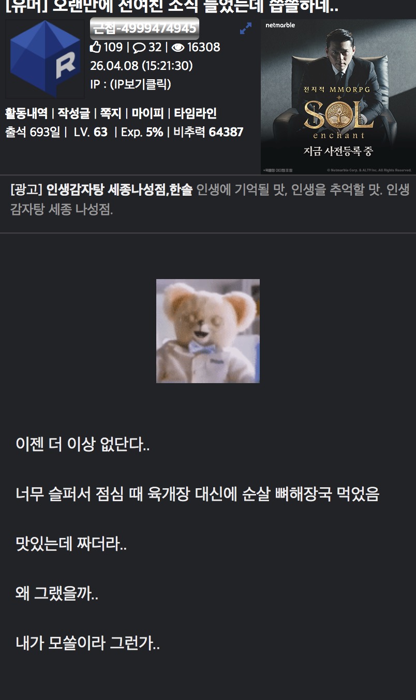Click the 지금 사전등록 중 text on the ad
Viewport: 416px width, 700px height.
click(338, 152)
